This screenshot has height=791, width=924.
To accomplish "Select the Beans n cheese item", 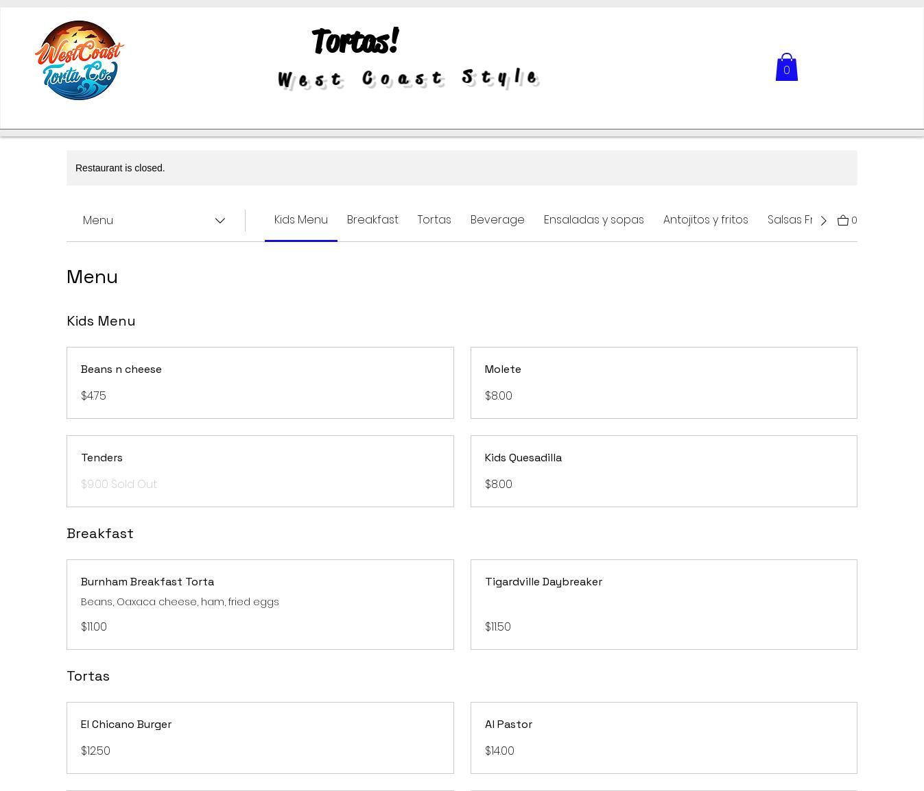I will (260, 382).
